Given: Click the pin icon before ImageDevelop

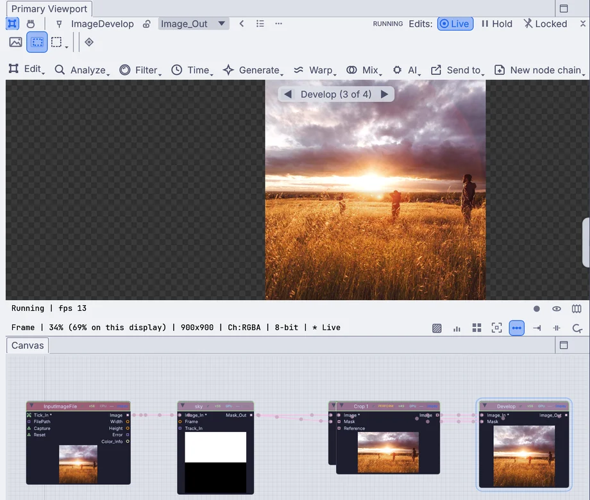Looking at the screenshot, I should pyautogui.click(x=59, y=24).
